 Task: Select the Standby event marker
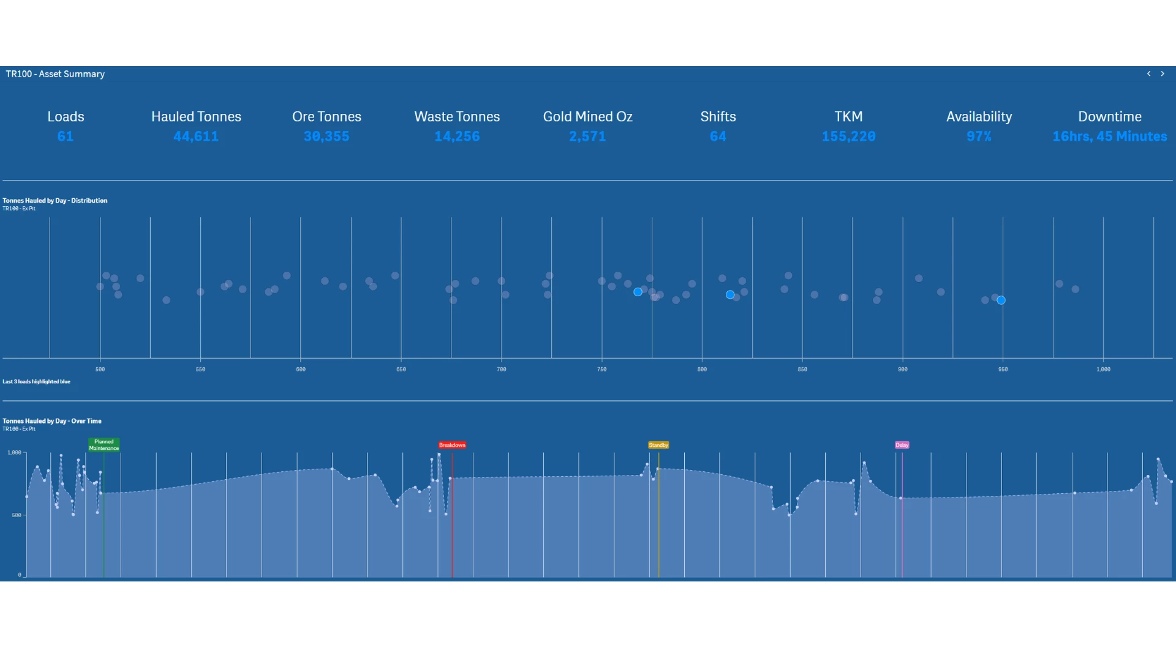(658, 445)
